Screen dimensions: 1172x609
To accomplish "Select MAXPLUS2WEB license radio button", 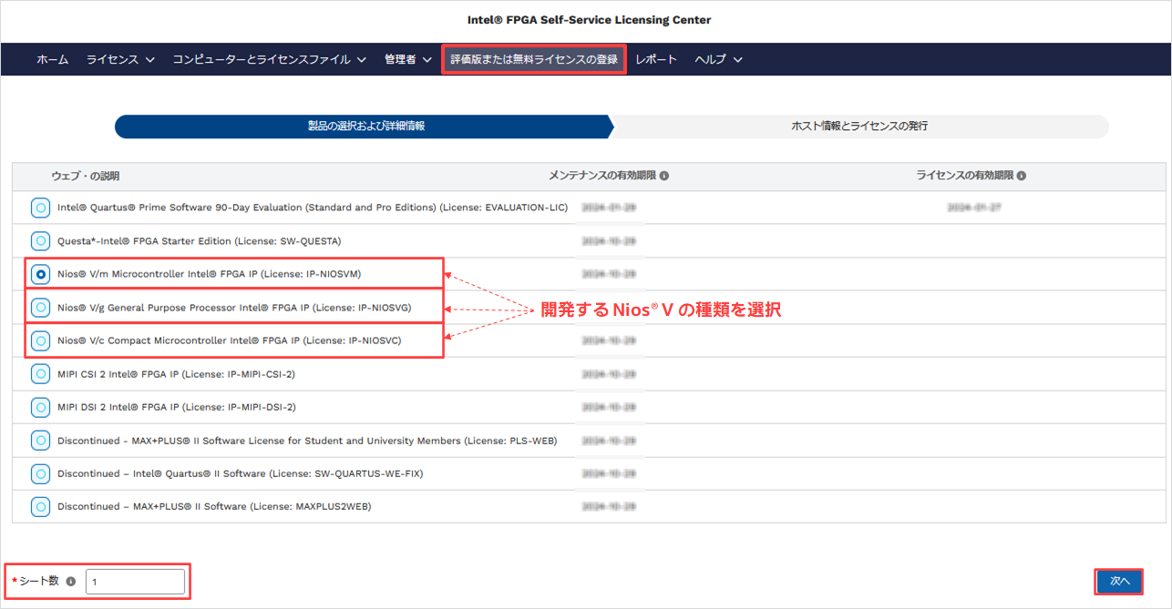I will [x=40, y=506].
